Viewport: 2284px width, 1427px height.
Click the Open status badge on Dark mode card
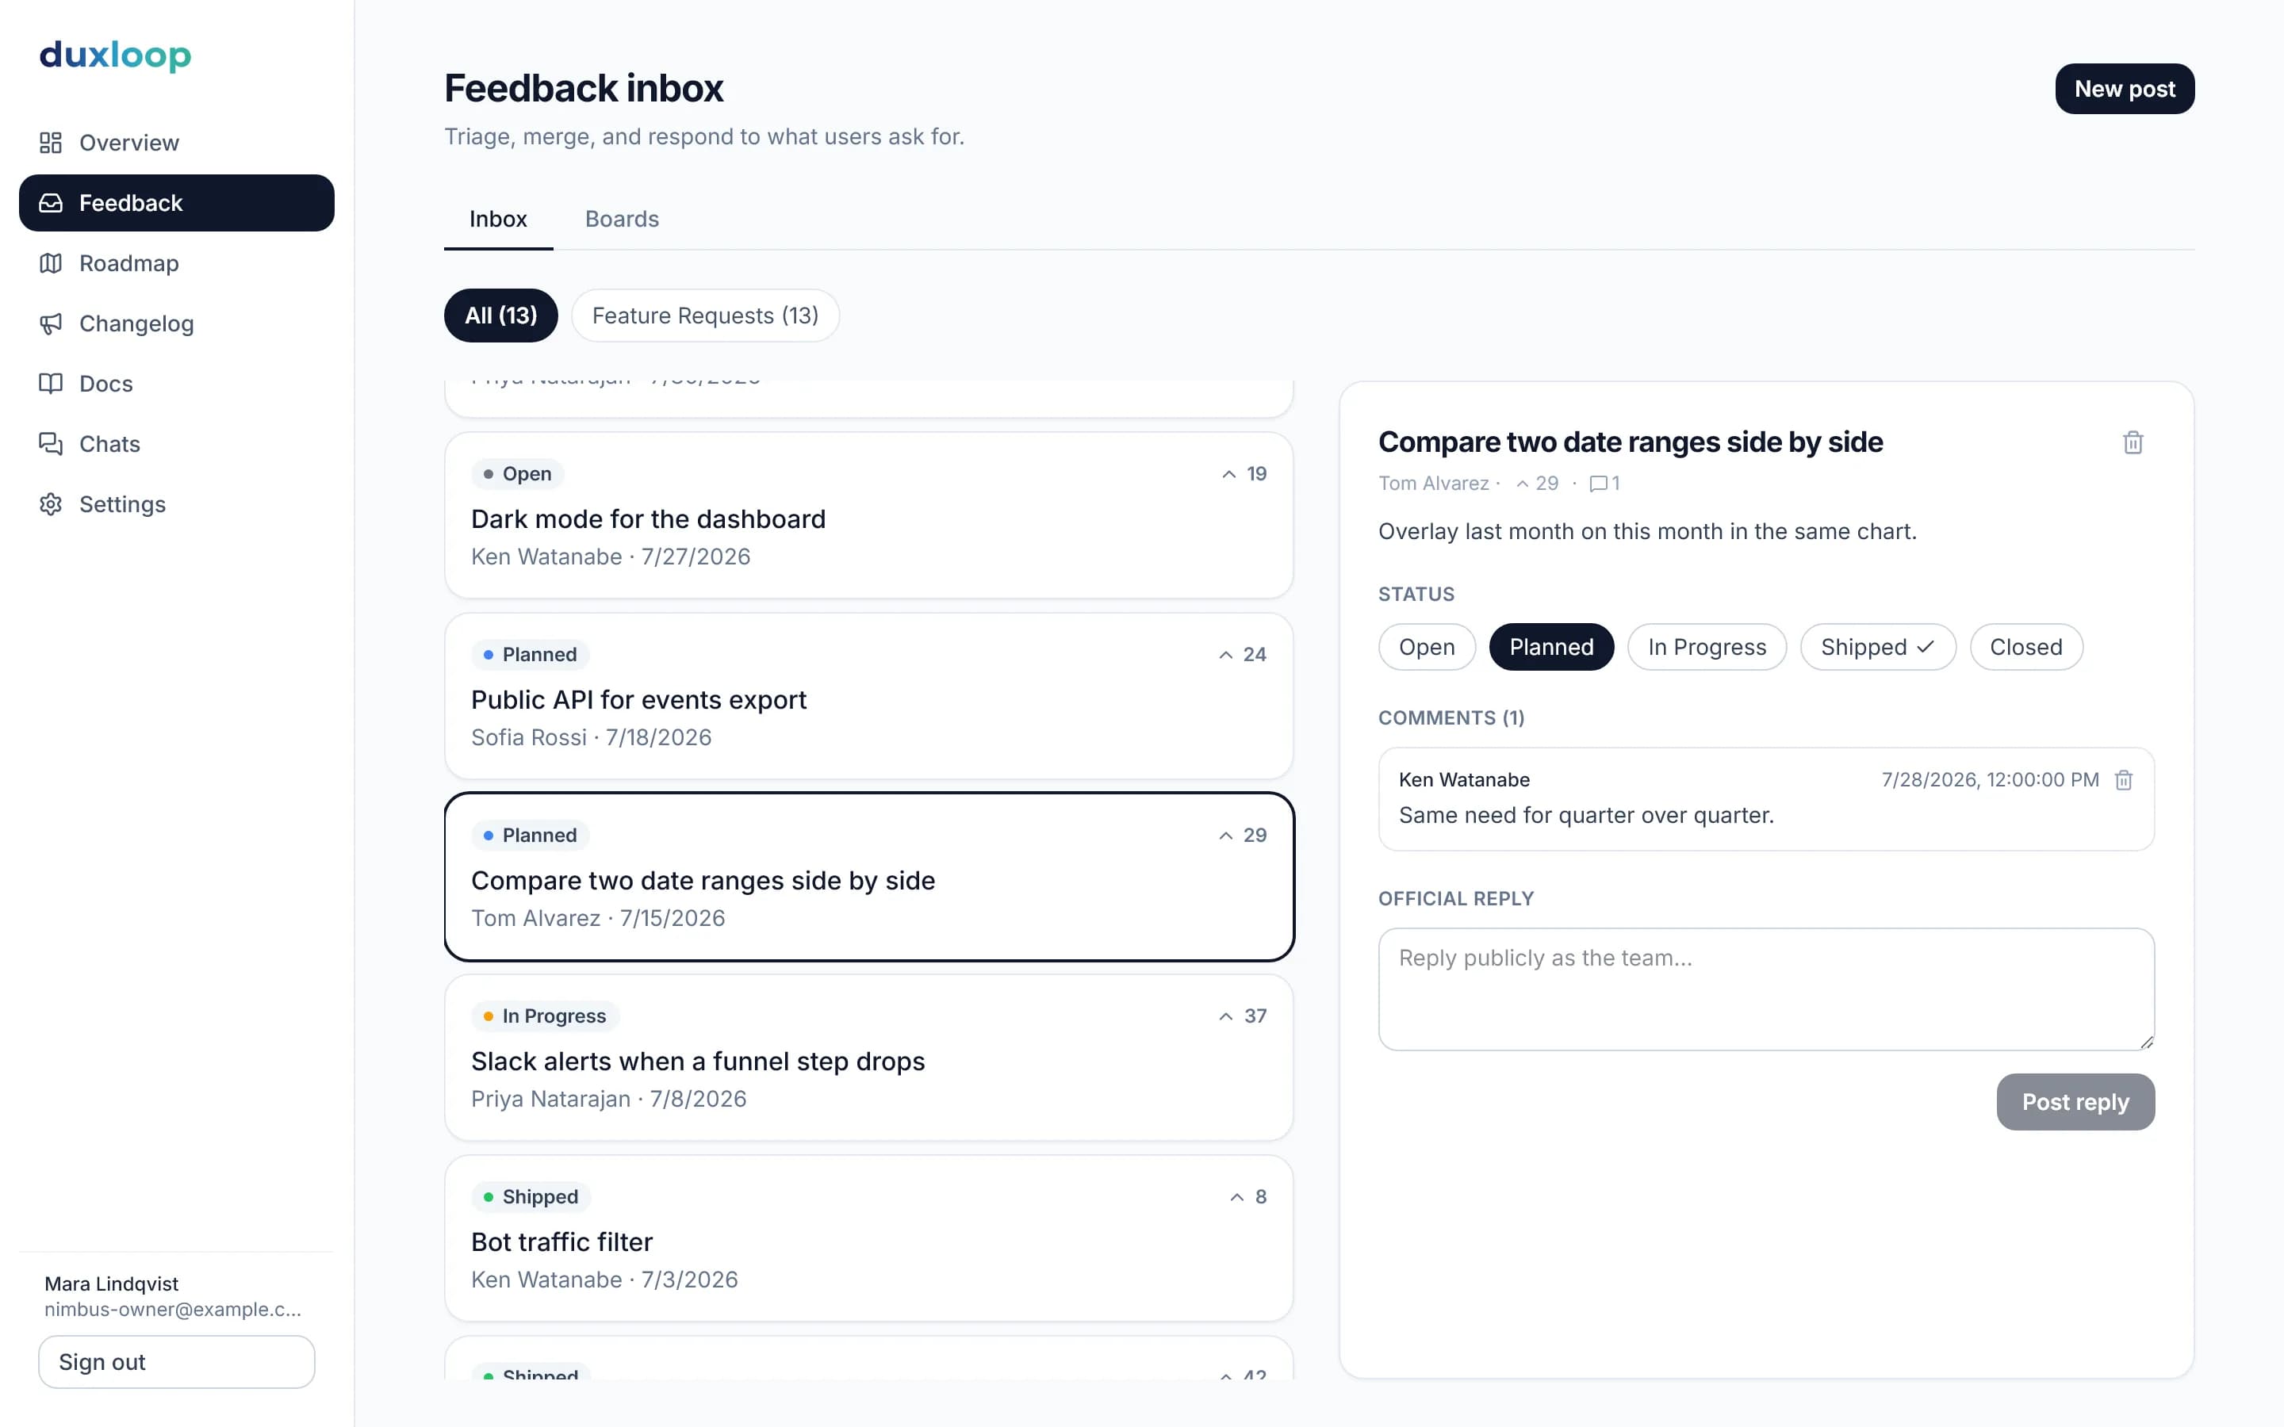click(x=517, y=474)
